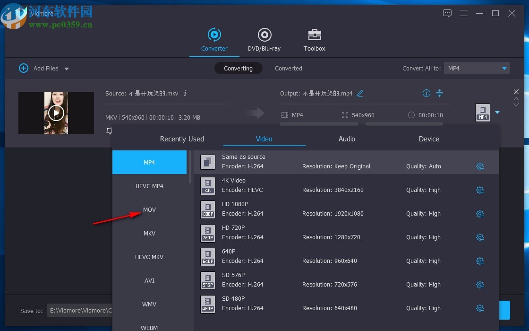Expand the Add Files dropdown arrow

click(x=67, y=69)
